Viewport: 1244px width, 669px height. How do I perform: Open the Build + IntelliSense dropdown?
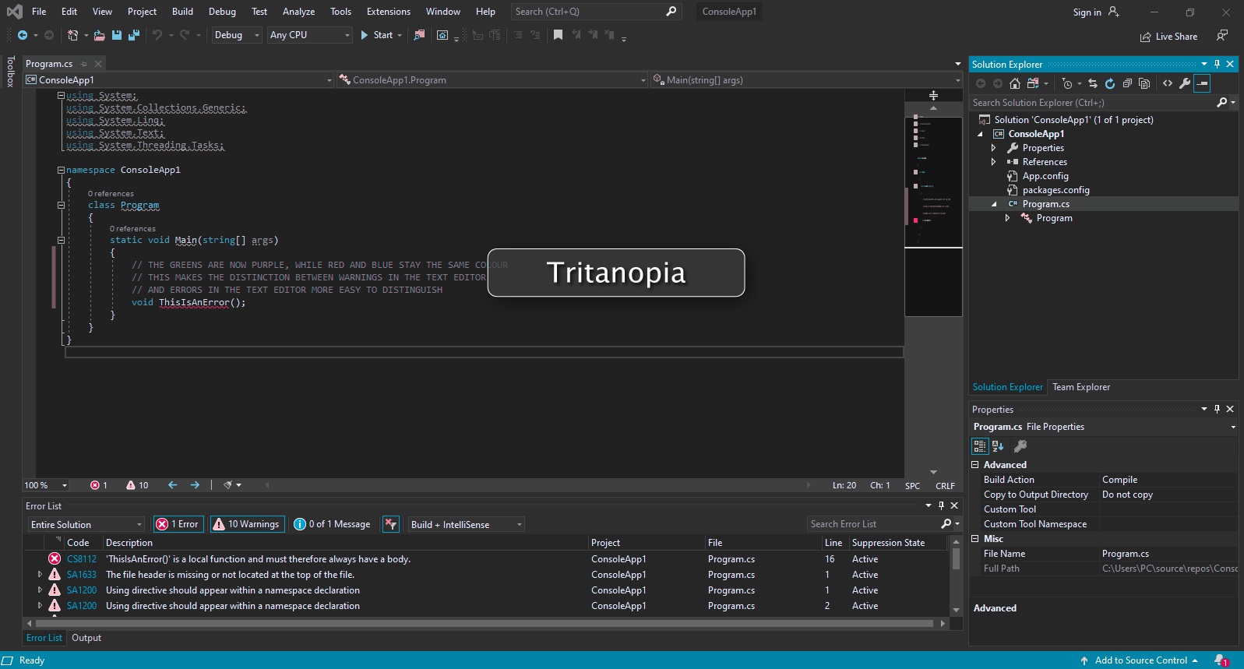tap(466, 524)
